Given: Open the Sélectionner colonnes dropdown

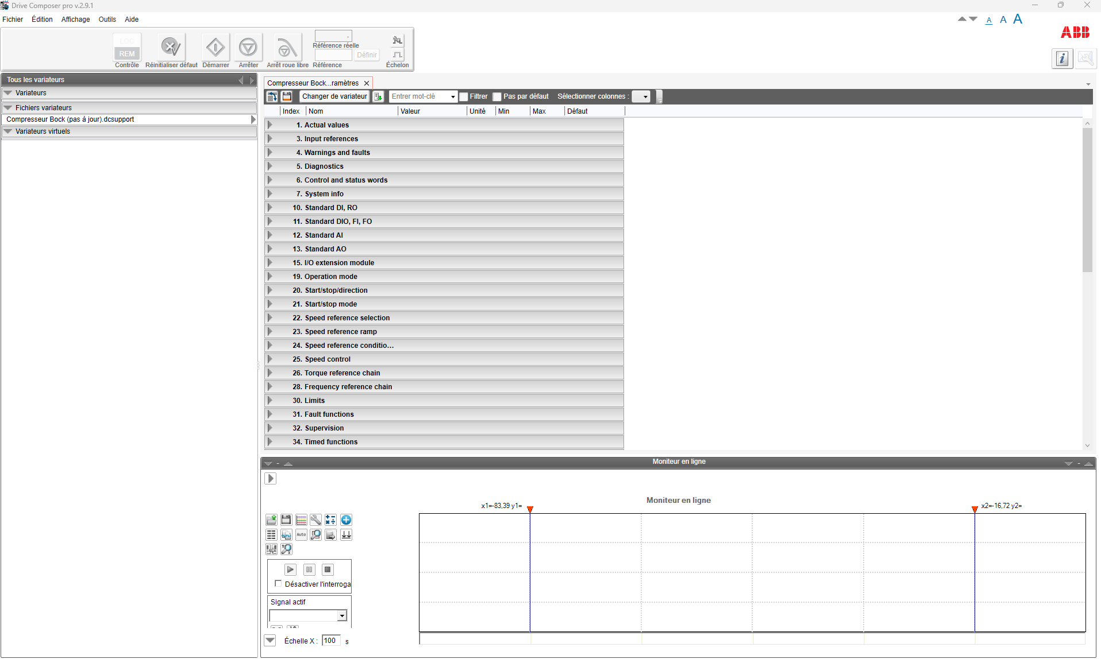Looking at the screenshot, I should [641, 97].
